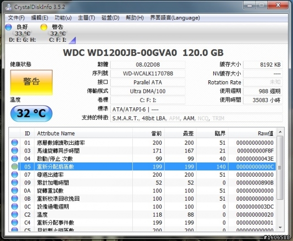Viewport: 293px width, 241px height.
Task: Click the 臨界 column header
Action: pos(212,134)
